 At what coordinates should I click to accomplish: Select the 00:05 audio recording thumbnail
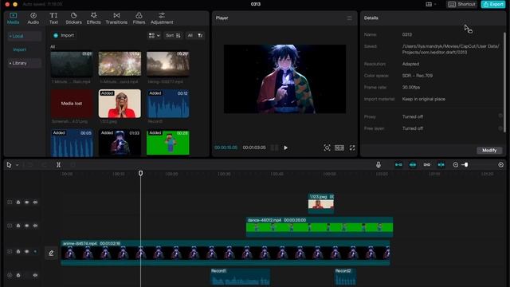(72, 143)
